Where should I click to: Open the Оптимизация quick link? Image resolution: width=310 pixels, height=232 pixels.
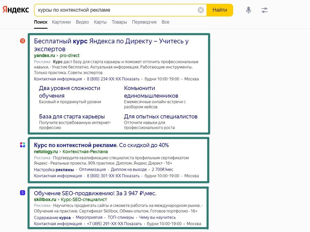point(92,170)
